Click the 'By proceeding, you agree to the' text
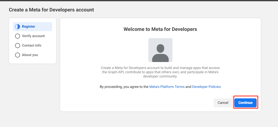The image size is (278, 127). point(124,87)
